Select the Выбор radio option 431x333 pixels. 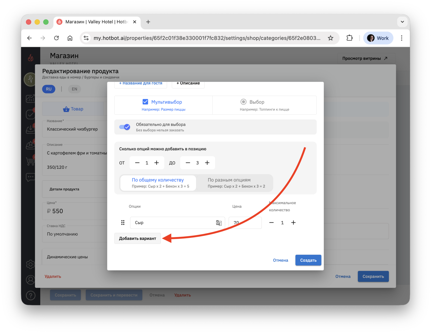(x=243, y=102)
